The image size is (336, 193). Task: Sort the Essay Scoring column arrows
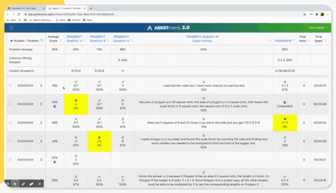(x=270, y=40)
